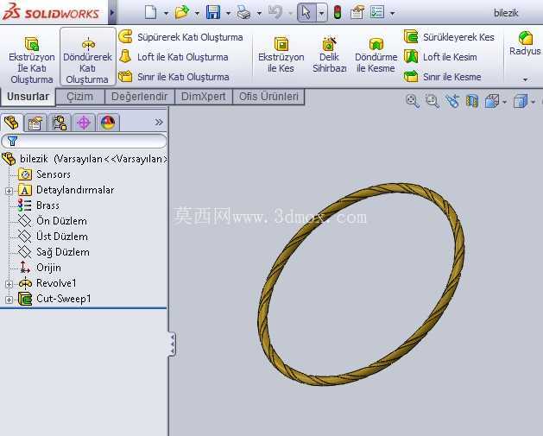This screenshot has width=543, height=436.
Task: Select the Orijin item
Action: (40, 268)
